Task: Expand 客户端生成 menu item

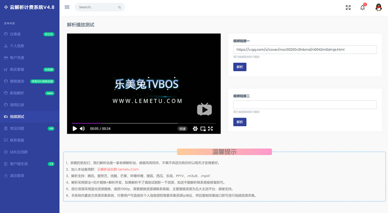Action: [30, 164]
